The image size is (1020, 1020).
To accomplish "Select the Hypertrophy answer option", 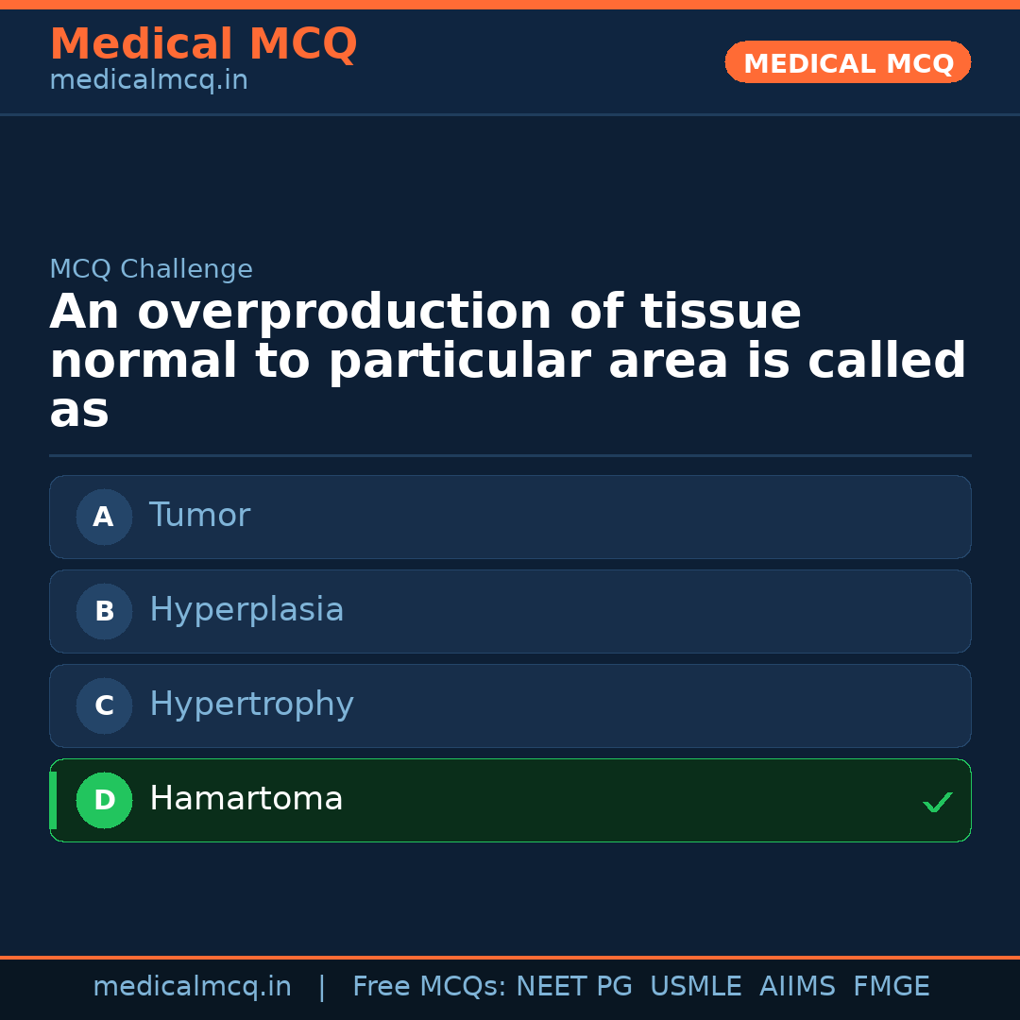I will tap(510, 705).
